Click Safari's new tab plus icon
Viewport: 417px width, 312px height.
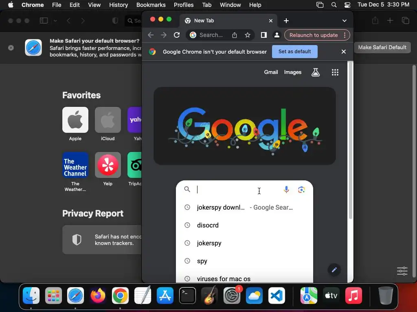(x=390, y=20)
